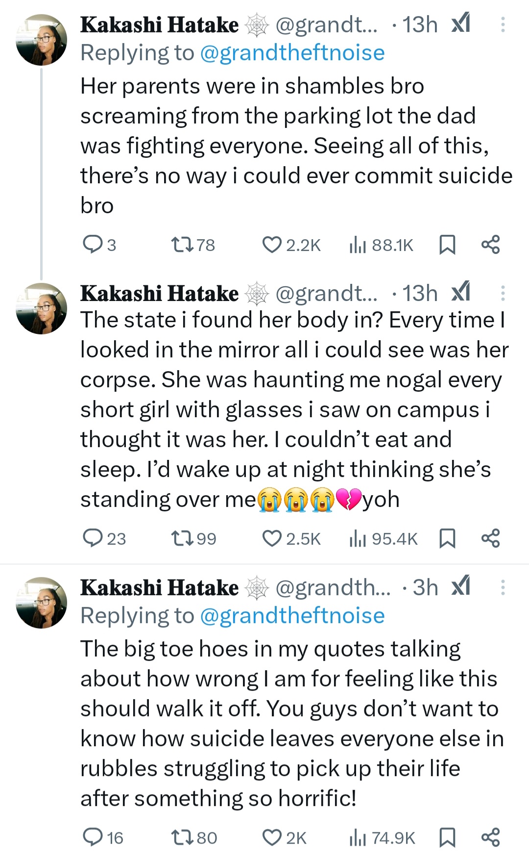
Task: Reply to the tweet with 23 comments
Action: click(92, 538)
